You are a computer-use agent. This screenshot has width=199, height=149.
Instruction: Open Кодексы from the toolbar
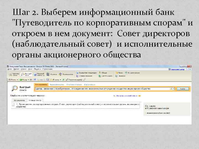(52, 74)
